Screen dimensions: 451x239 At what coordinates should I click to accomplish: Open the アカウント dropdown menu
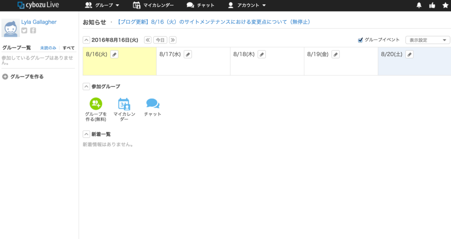[x=247, y=5]
